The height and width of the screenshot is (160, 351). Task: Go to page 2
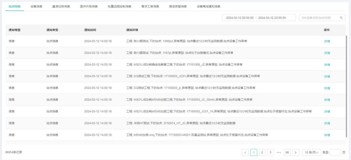click(262, 153)
